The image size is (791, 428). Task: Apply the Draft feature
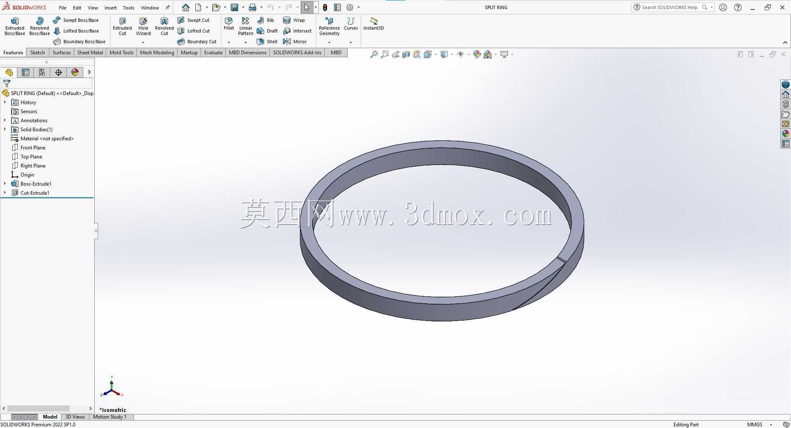pyautogui.click(x=267, y=31)
